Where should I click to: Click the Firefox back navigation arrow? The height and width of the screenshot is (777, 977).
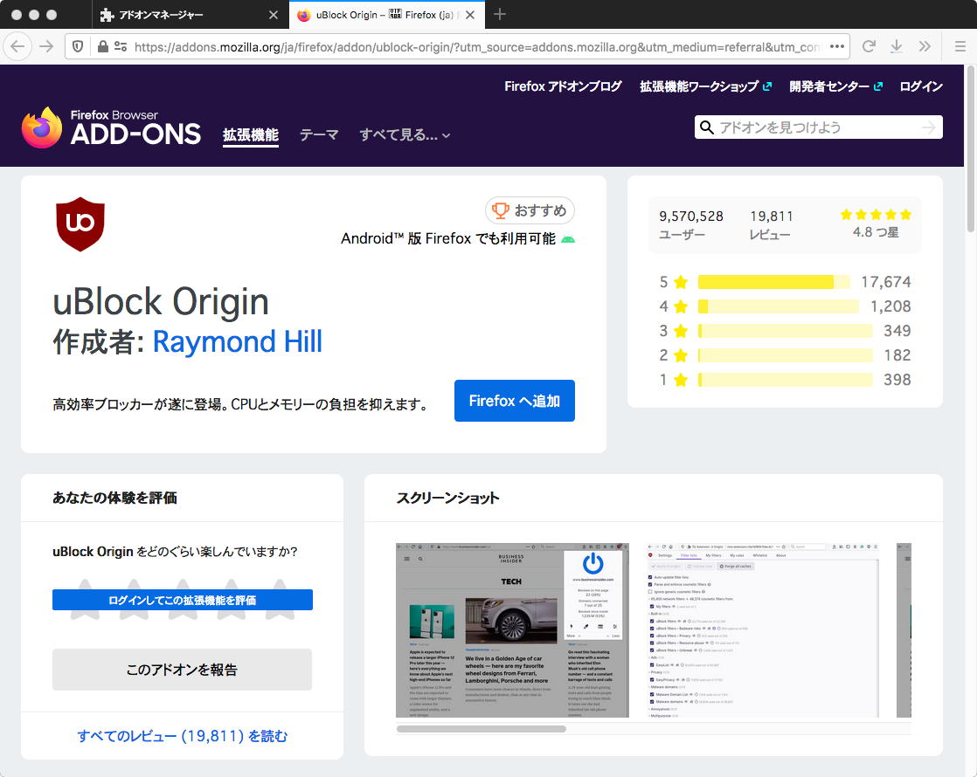(x=18, y=46)
